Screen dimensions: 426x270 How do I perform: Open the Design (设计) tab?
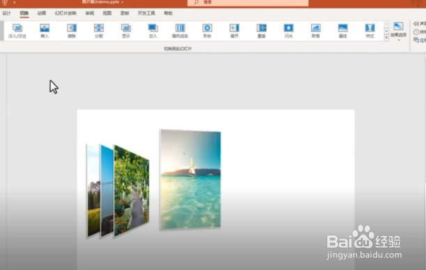7,13
